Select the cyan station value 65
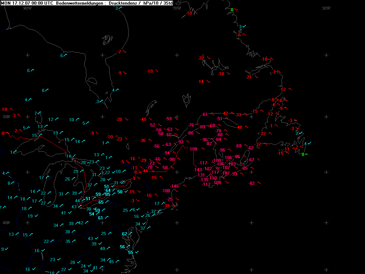The image size is (365, 274). tap(101, 202)
